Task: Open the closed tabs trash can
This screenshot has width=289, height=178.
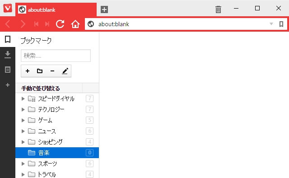Action: coord(218,9)
